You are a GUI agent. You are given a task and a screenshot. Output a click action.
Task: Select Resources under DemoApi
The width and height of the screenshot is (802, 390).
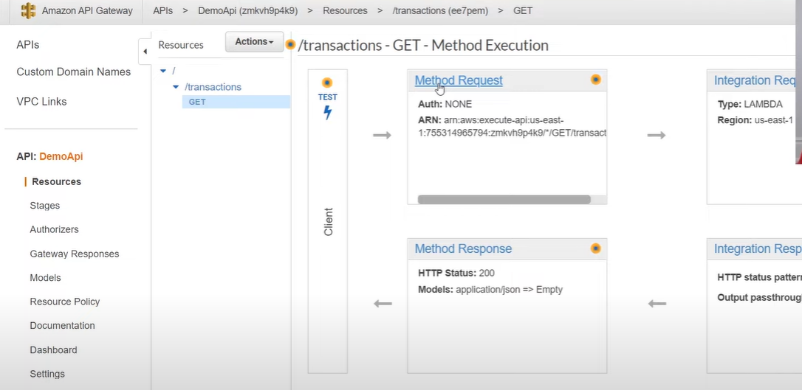56,181
